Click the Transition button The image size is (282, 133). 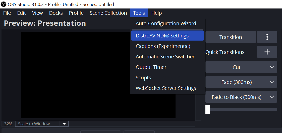(x=231, y=37)
